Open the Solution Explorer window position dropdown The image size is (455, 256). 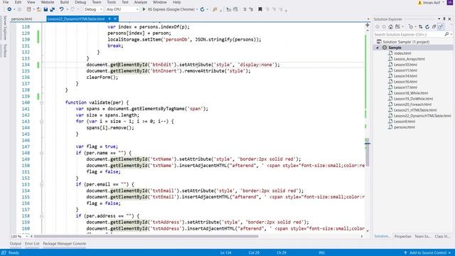pyautogui.click(x=439, y=19)
